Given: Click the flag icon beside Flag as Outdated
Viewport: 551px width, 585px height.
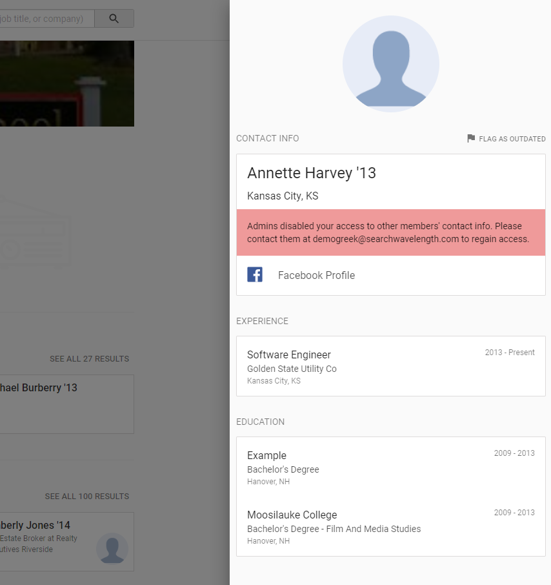Looking at the screenshot, I should (x=471, y=139).
